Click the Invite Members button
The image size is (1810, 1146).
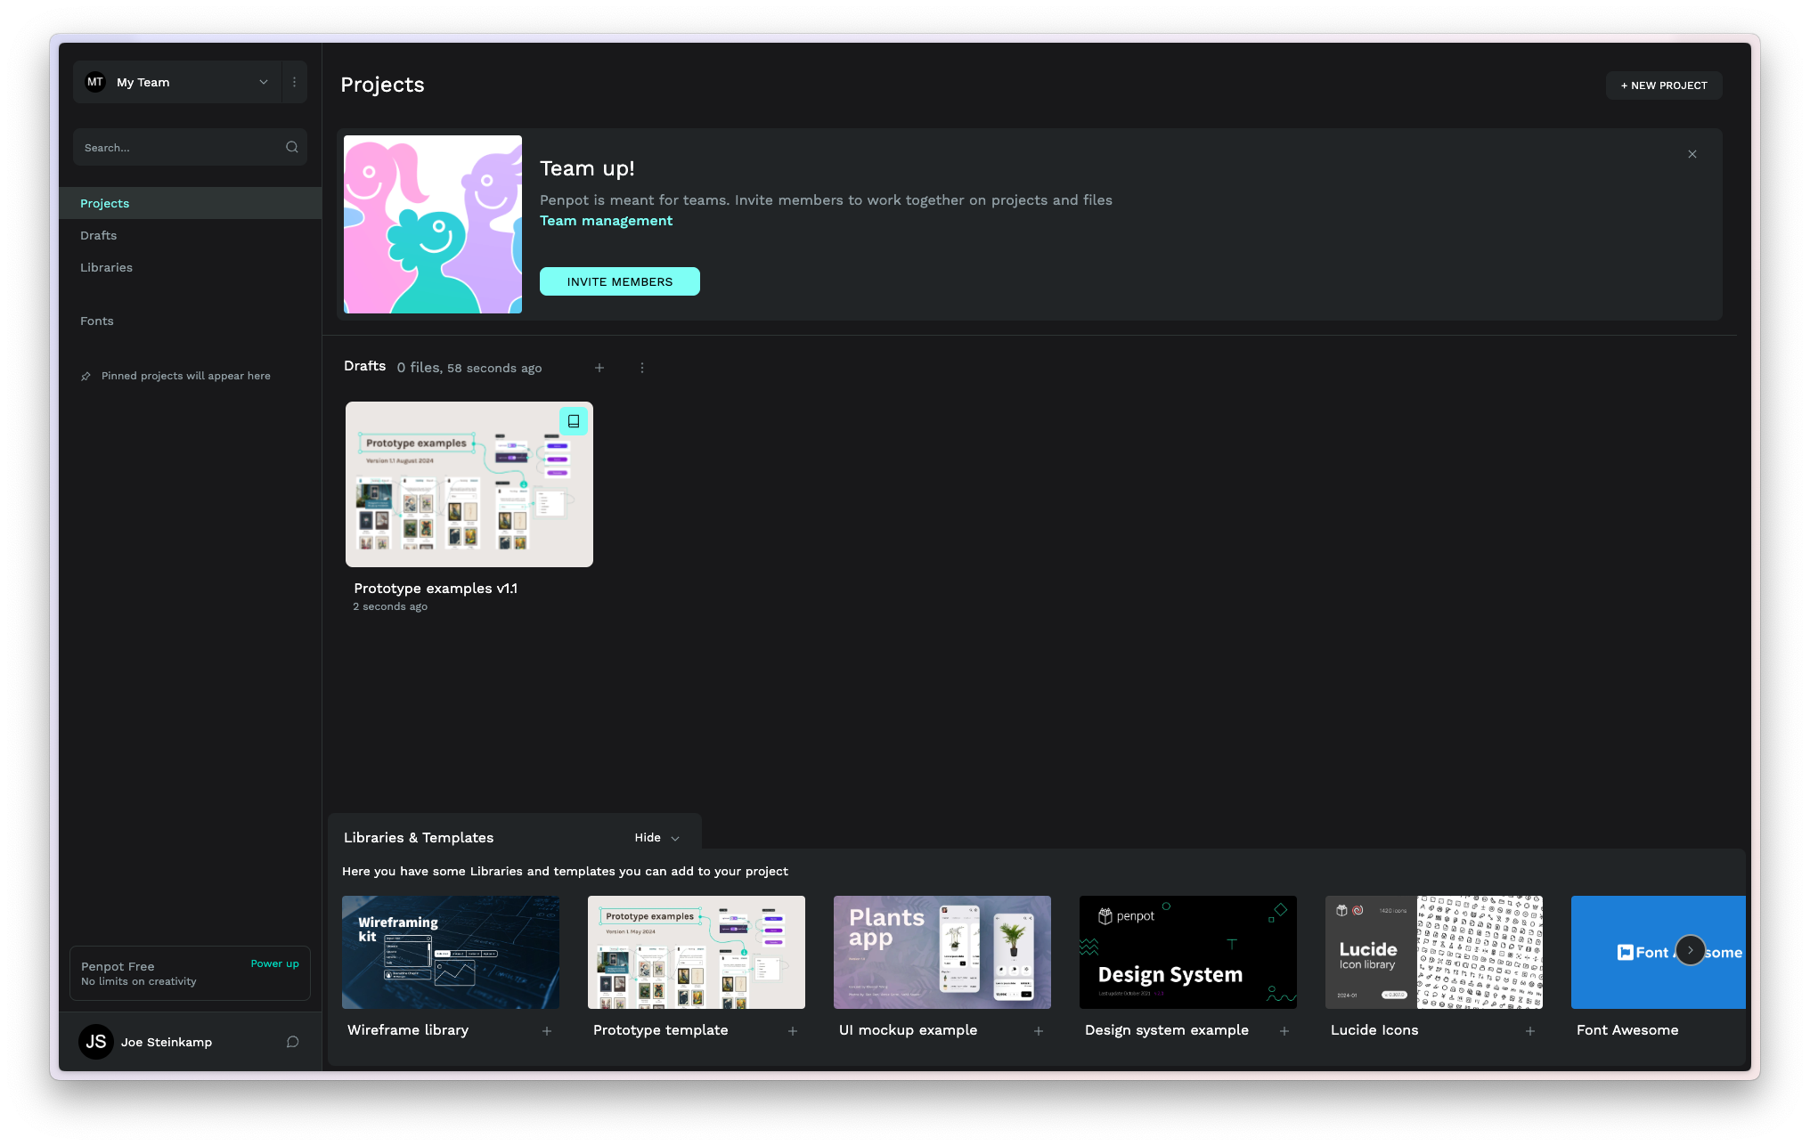tap(620, 281)
